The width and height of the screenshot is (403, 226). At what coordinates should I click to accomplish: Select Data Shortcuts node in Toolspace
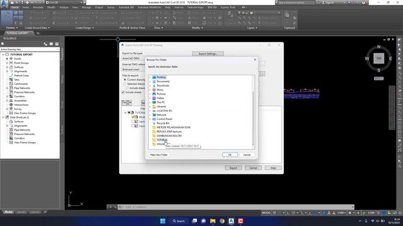click(x=20, y=117)
